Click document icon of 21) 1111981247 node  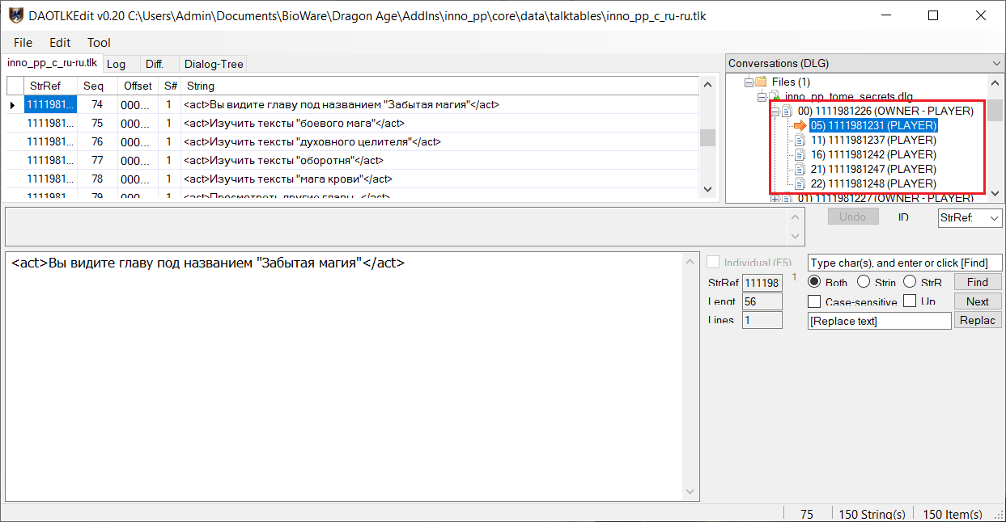coord(801,169)
